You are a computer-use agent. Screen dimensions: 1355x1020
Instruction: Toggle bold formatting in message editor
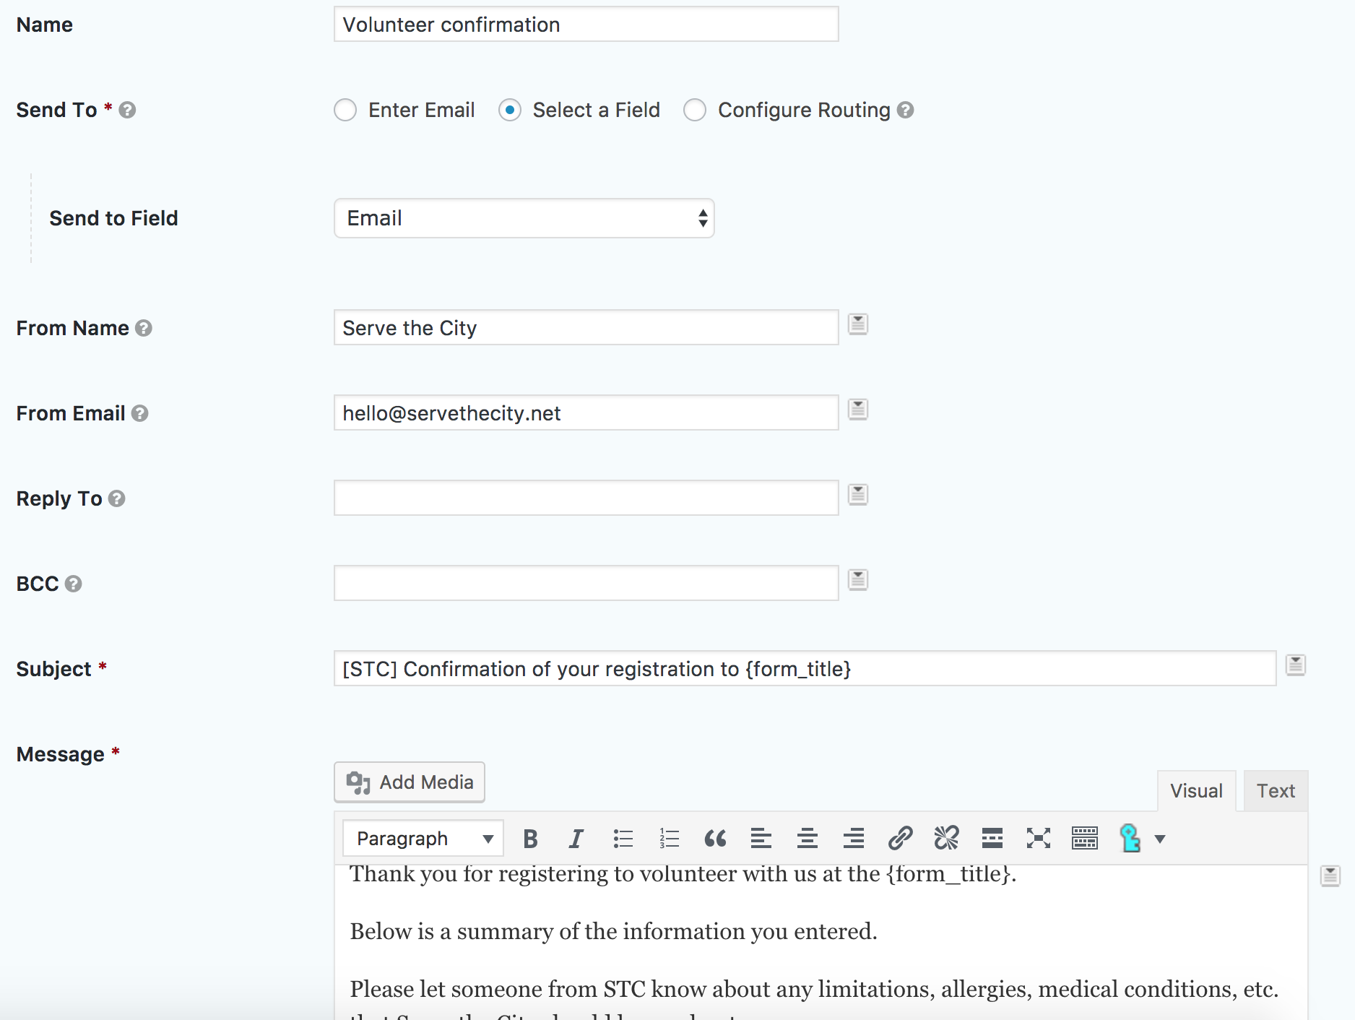click(x=530, y=839)
